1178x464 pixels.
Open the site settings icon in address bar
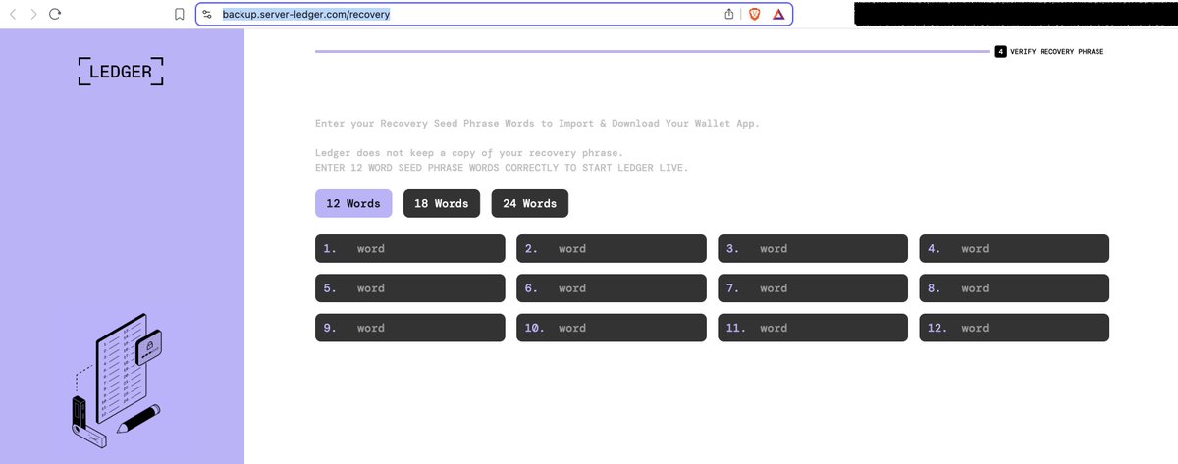click(x=207, y=14)
